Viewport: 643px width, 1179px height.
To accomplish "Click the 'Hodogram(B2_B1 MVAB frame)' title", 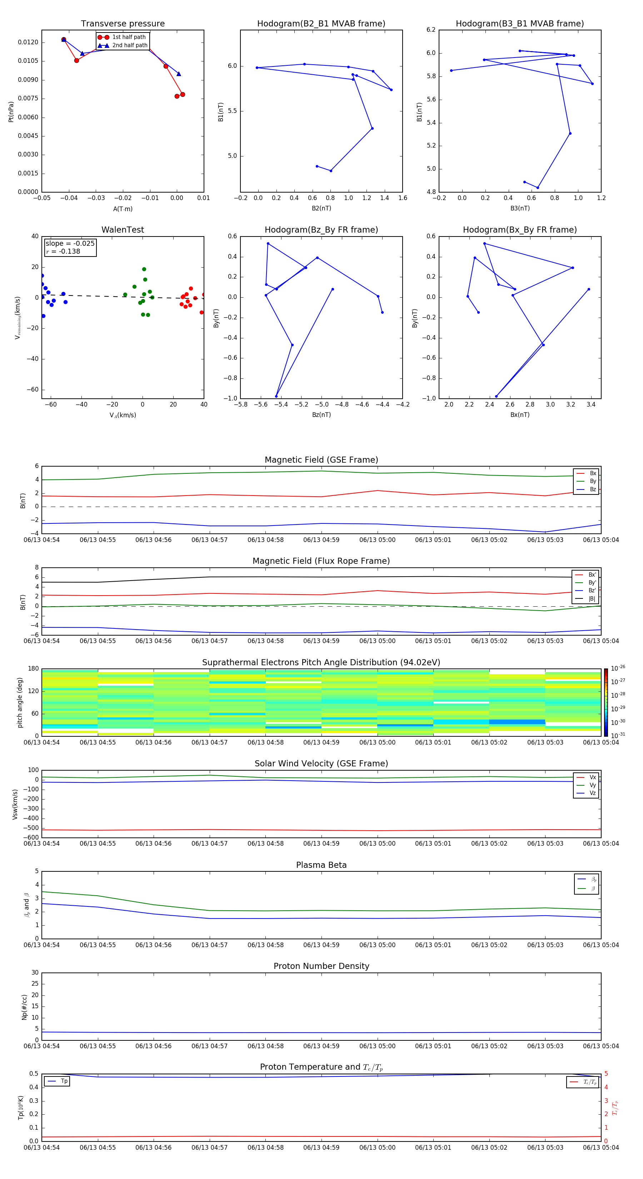I will (x=321, y=24).
